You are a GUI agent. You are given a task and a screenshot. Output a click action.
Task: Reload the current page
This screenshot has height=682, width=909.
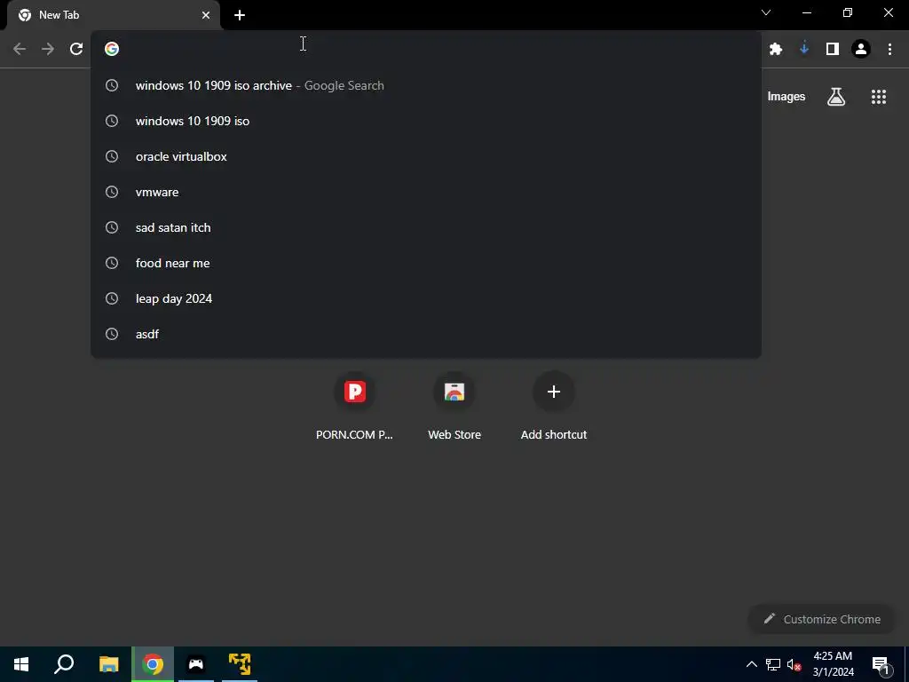(76, 49)
